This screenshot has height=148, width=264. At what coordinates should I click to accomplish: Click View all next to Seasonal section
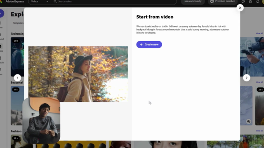259,82
